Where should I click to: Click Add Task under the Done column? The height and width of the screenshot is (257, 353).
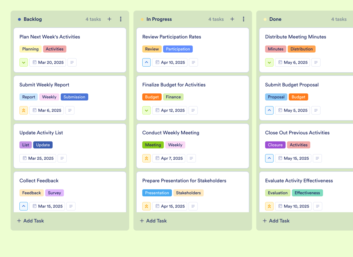(x=276, y=221)
